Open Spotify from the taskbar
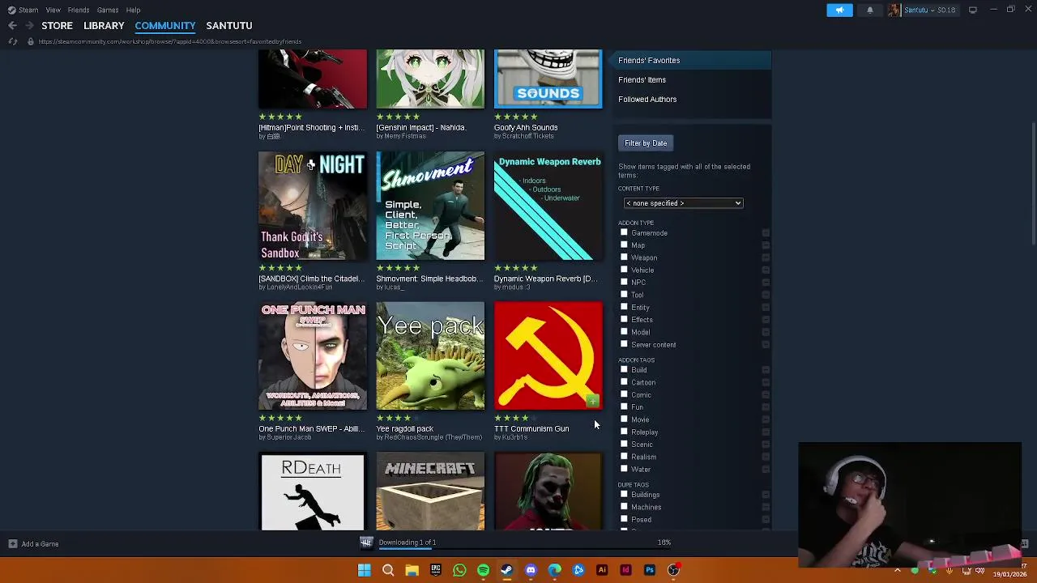Screen dimensions: 1037x583 pos(483,570)
